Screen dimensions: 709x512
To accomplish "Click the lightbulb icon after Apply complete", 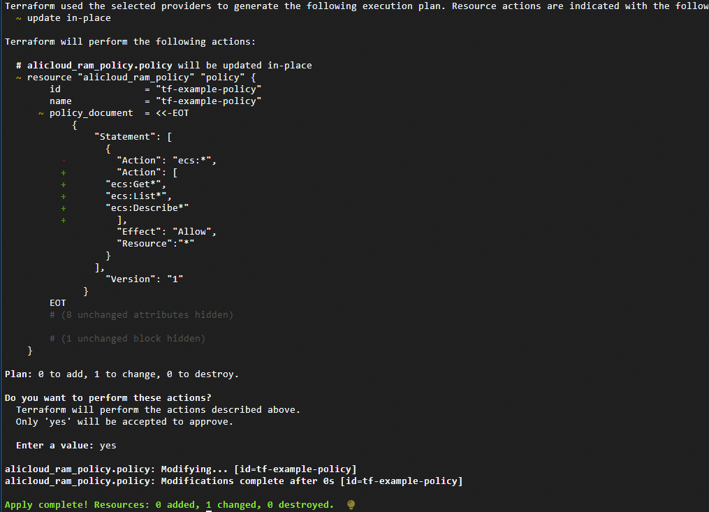I will tap(351, 505).
